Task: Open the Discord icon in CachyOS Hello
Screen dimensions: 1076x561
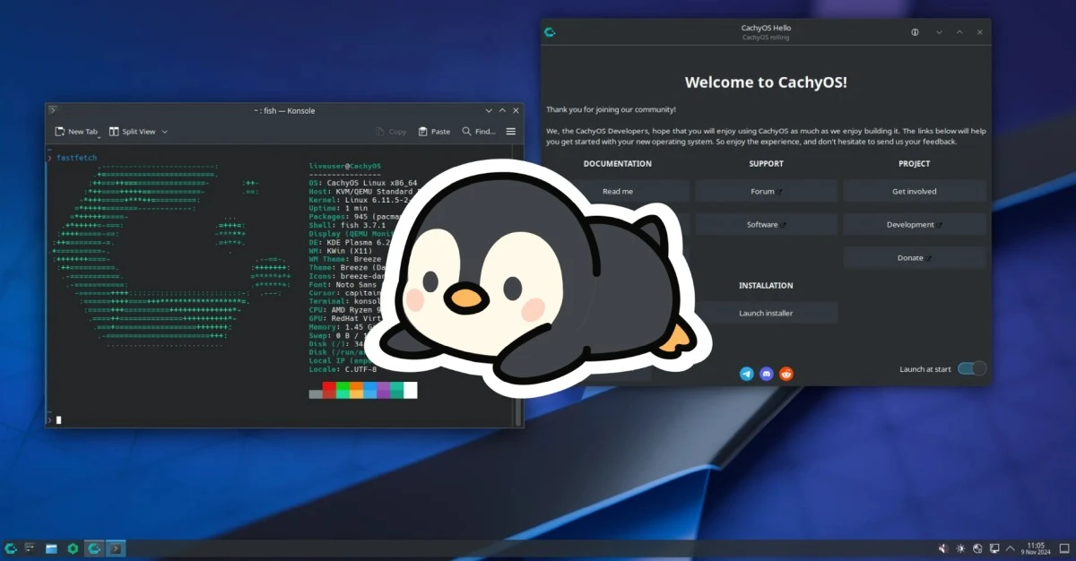Action: (x=767, y=374)
